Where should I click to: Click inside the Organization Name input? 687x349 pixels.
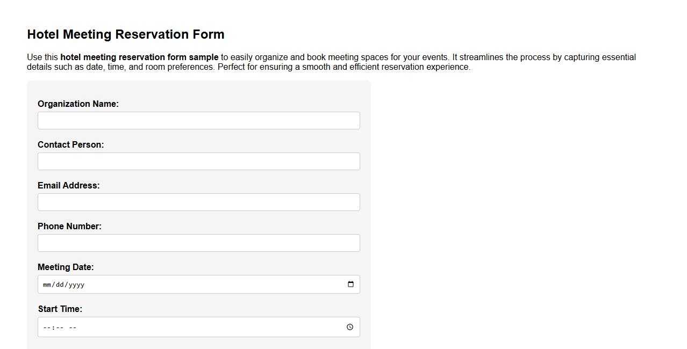(x=199, y=120)
